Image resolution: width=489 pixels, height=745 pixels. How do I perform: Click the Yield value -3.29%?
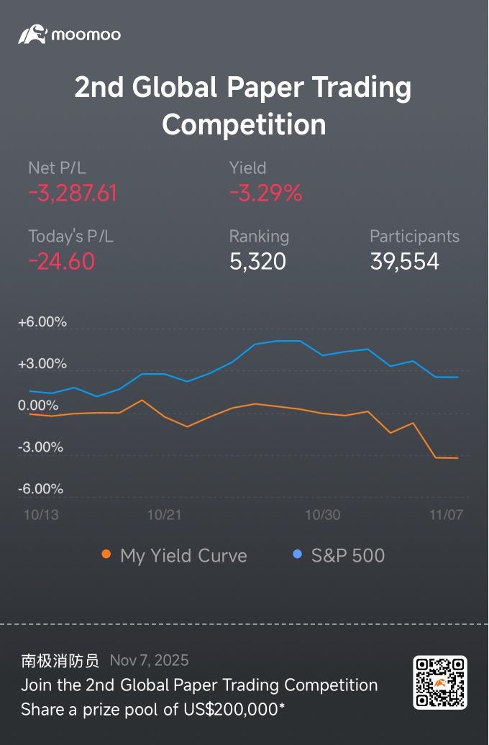pyautogui.click(x=265, y=193)
